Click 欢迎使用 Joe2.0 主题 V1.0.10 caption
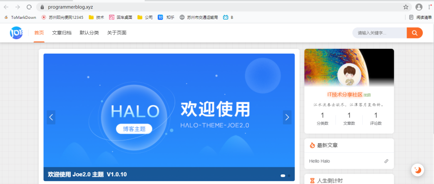The height and width of the screenshot is (184, 434). point(88,174)
